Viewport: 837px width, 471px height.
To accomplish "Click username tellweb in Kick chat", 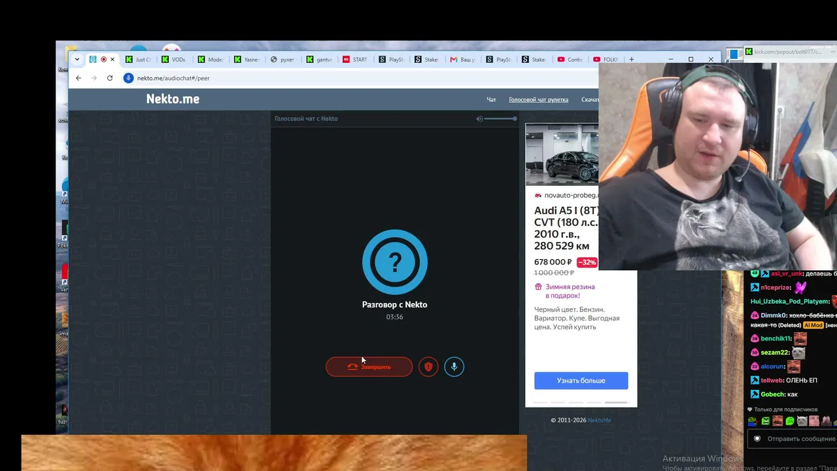I will 772,380.
